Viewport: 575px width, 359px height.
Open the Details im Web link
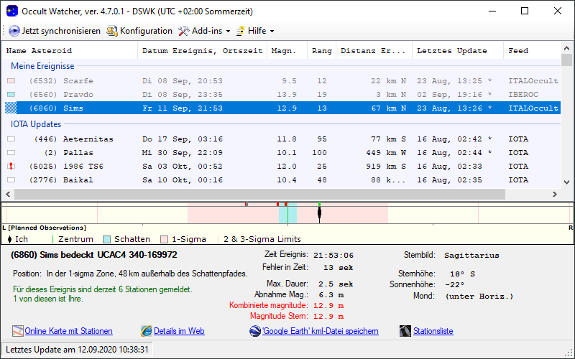[179, 331]
